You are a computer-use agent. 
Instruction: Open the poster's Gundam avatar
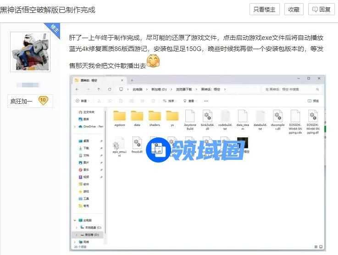click(30, 52)
